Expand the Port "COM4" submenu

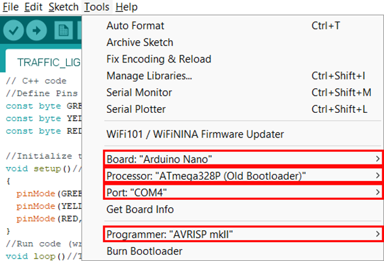click(243, 192)
